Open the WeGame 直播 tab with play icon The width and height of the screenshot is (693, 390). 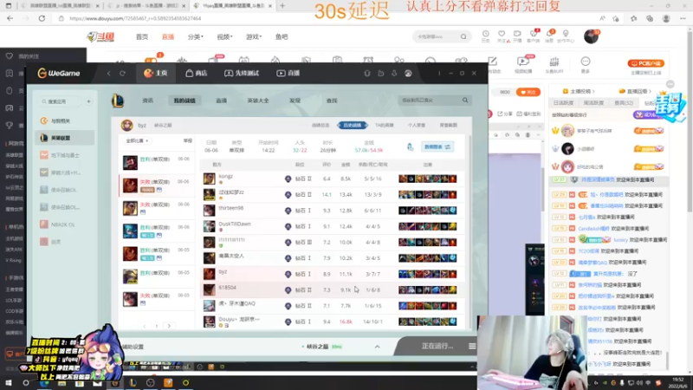click(x=288, y=73)
